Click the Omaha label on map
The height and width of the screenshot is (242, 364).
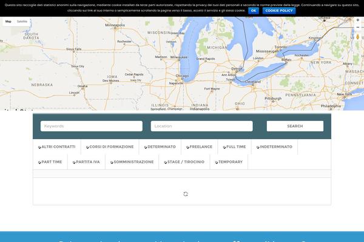click(83, 86)
